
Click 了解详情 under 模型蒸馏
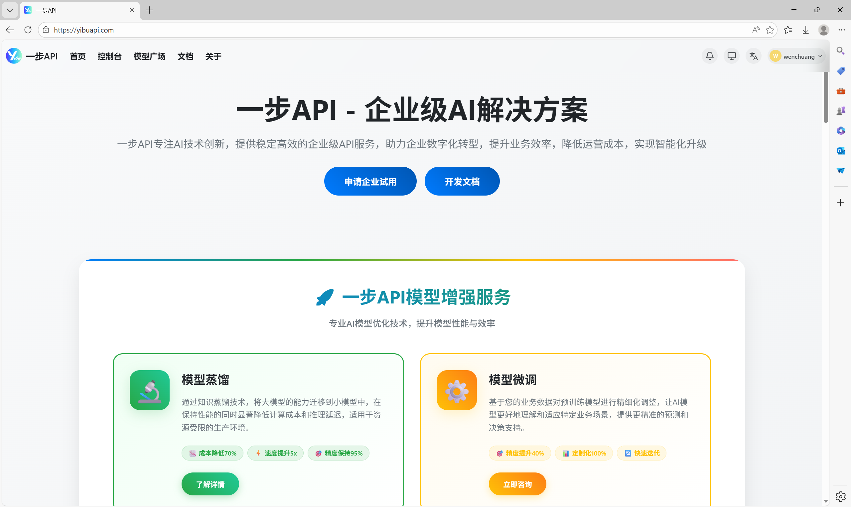tap(210, 484)
